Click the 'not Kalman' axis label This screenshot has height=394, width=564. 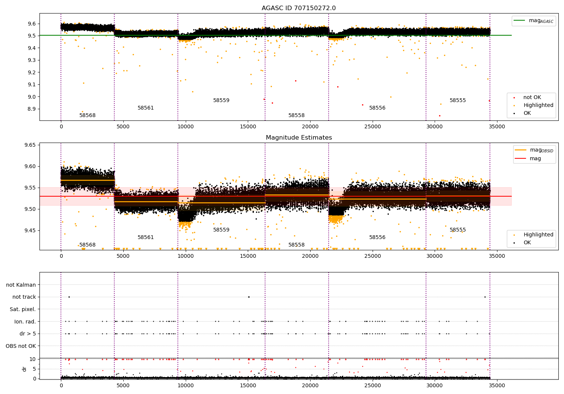click(21, 285)
